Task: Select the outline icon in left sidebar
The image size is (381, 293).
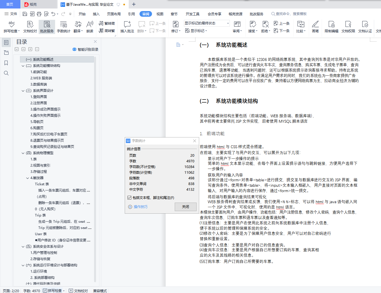Action: (x=6, y=43)
